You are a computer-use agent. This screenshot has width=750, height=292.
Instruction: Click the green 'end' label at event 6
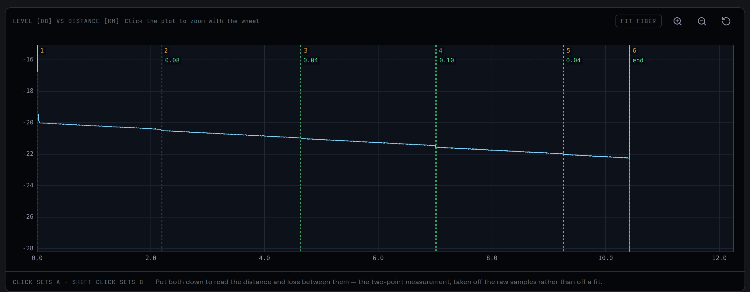(x=638, y=60)
